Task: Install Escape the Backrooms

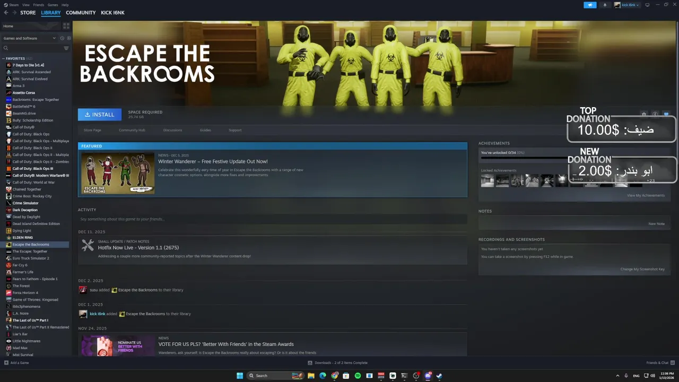Action: click(x=100, y=115)
